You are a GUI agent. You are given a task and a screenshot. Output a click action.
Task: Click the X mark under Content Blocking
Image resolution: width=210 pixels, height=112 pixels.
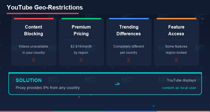[34, 60]
